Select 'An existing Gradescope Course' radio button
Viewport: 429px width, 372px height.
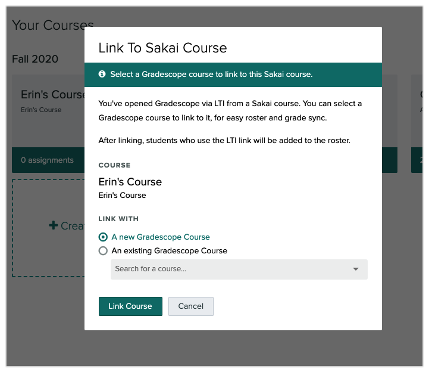[x=103, y=250]
